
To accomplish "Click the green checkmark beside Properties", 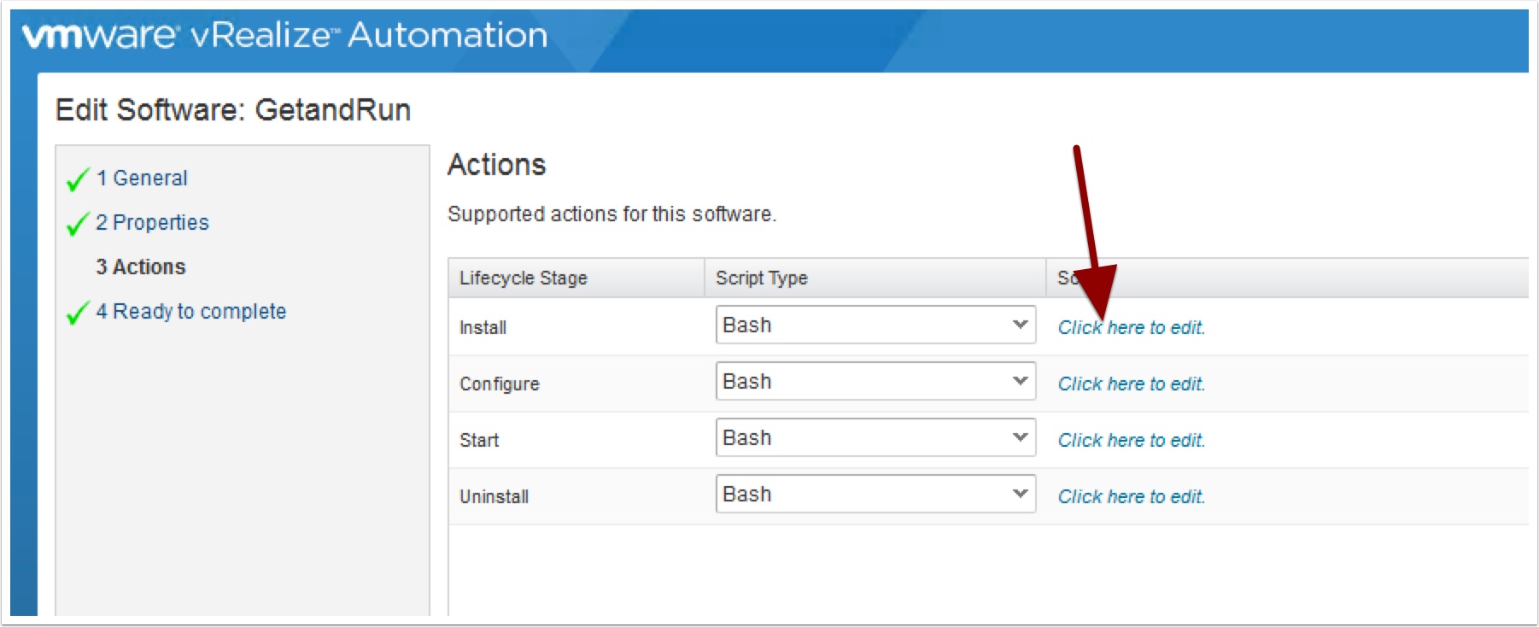I will pyautogui.click(x=78, y=224).
